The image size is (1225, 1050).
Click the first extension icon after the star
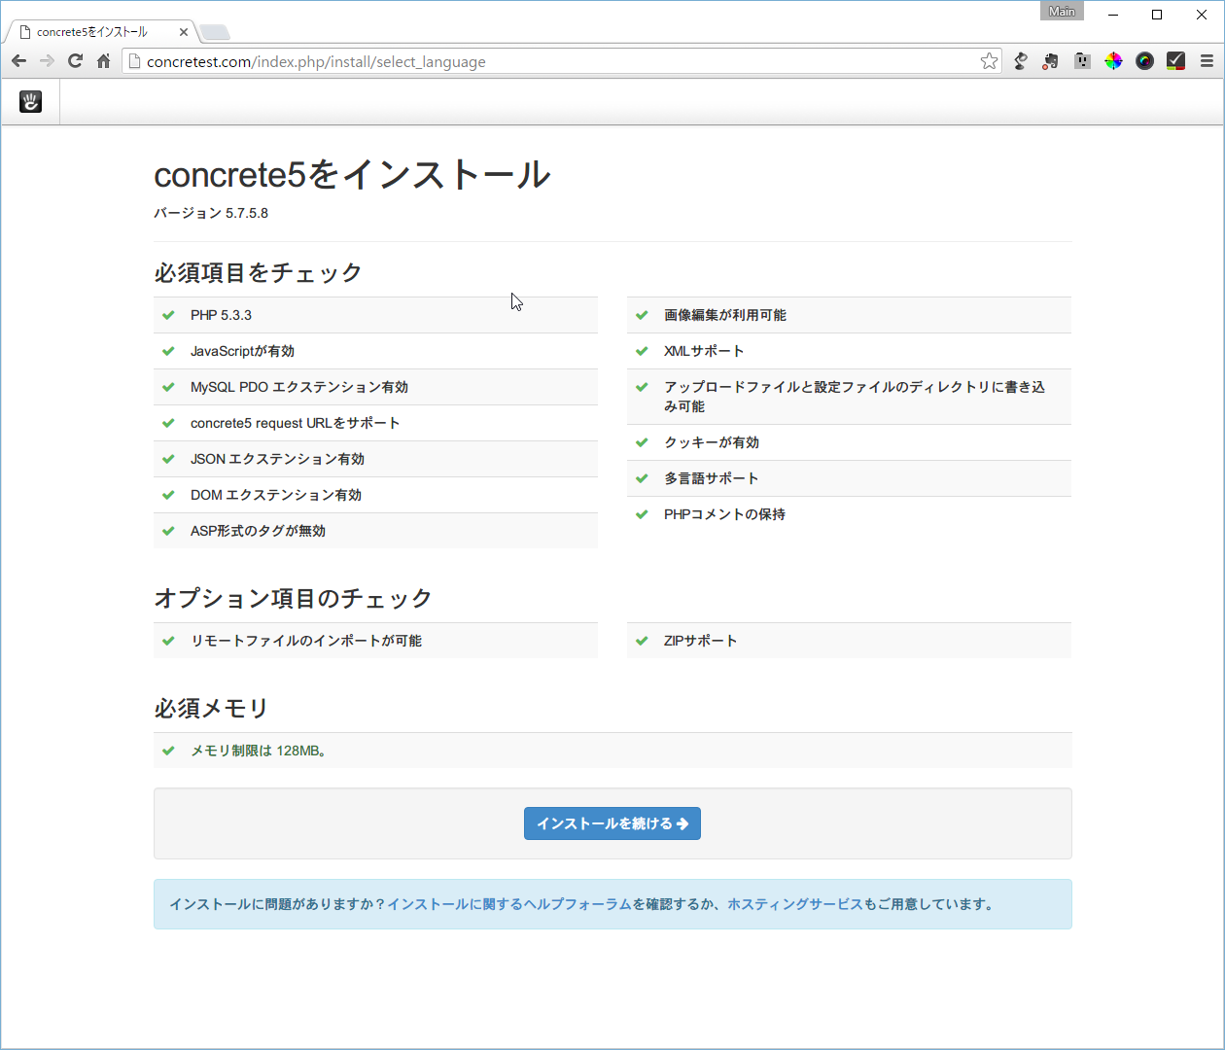tap(1020, 61)
